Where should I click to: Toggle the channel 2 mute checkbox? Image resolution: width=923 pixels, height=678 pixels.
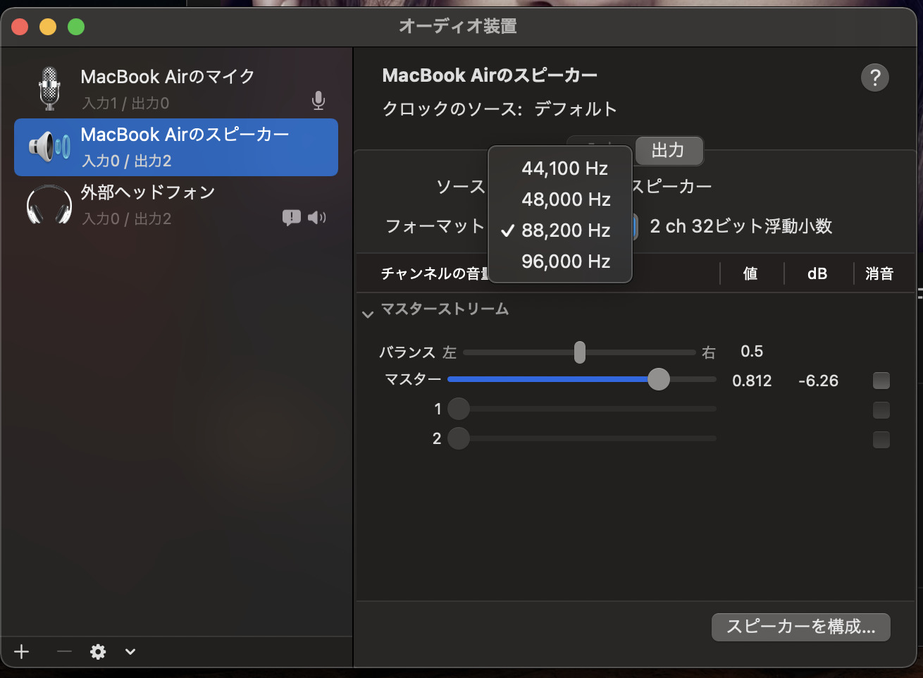(881, 440)
